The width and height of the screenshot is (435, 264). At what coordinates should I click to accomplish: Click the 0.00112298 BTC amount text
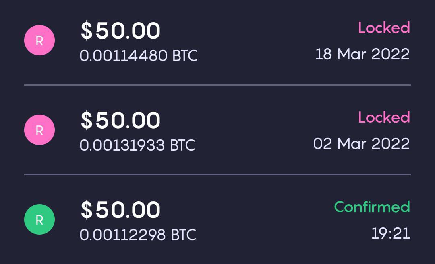[138, 235]
